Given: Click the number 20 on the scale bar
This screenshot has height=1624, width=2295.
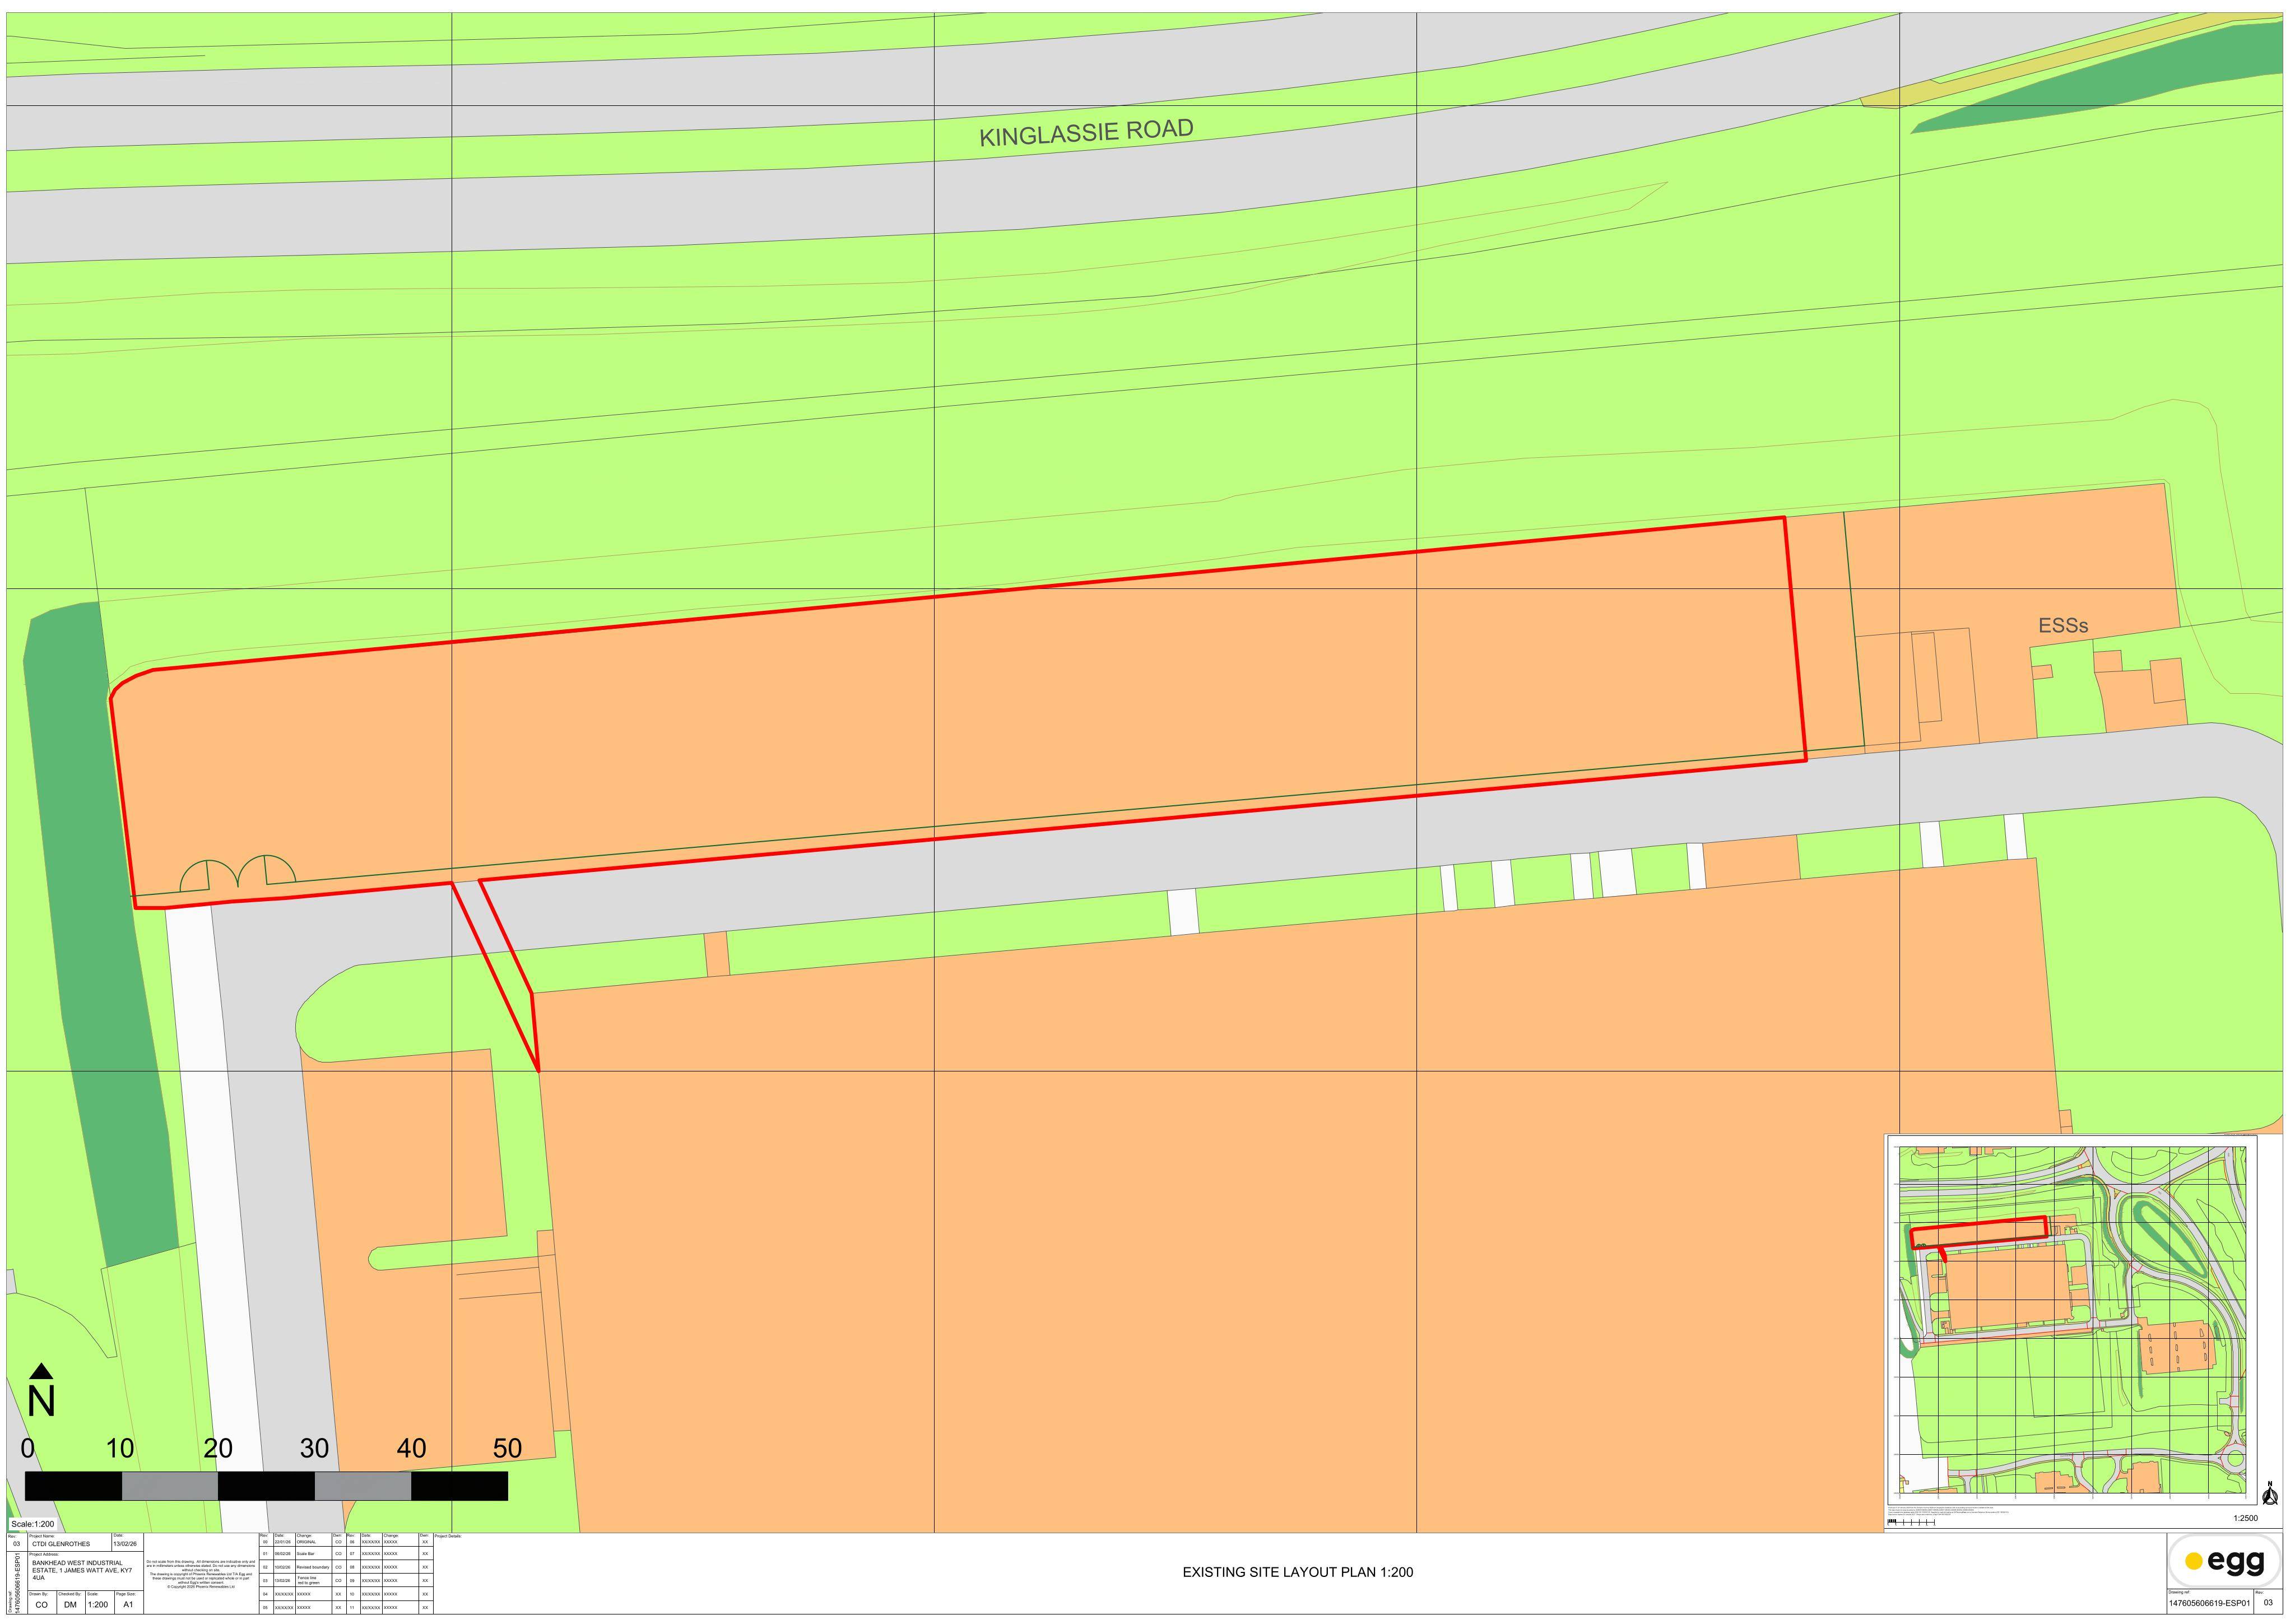Looking at the screenshot, I should (x=218, y=1448).
